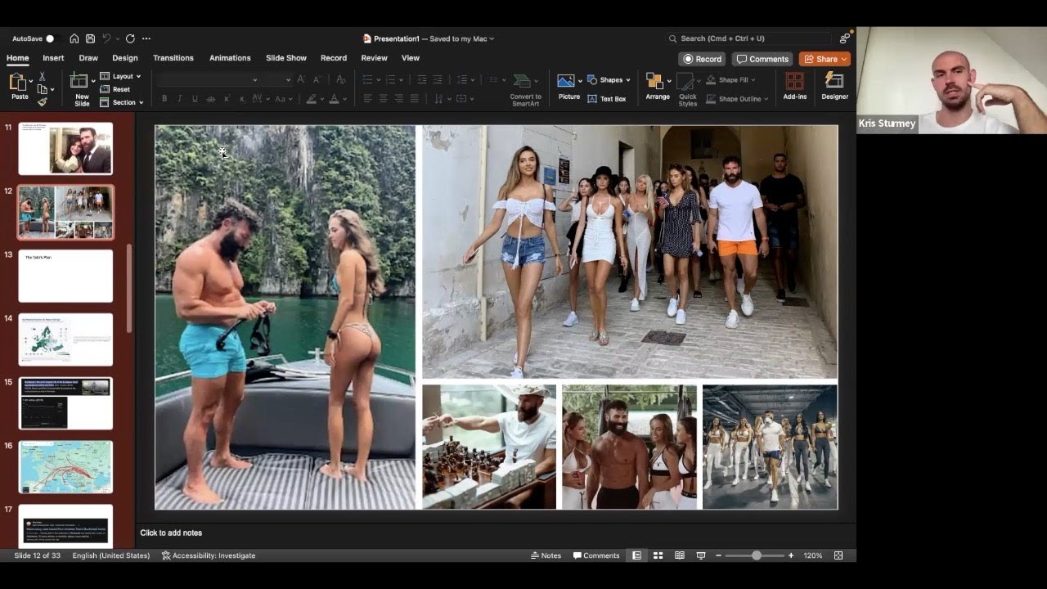Image resolution: width=1047 pixels, height=589 pixels.
Task: Switch to the Animations tab
Action: (230, 58)
